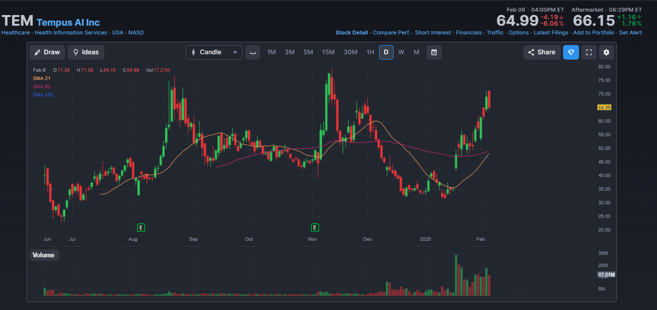Click the 64.99 current price tag on axis

click(x=604, y=108)
